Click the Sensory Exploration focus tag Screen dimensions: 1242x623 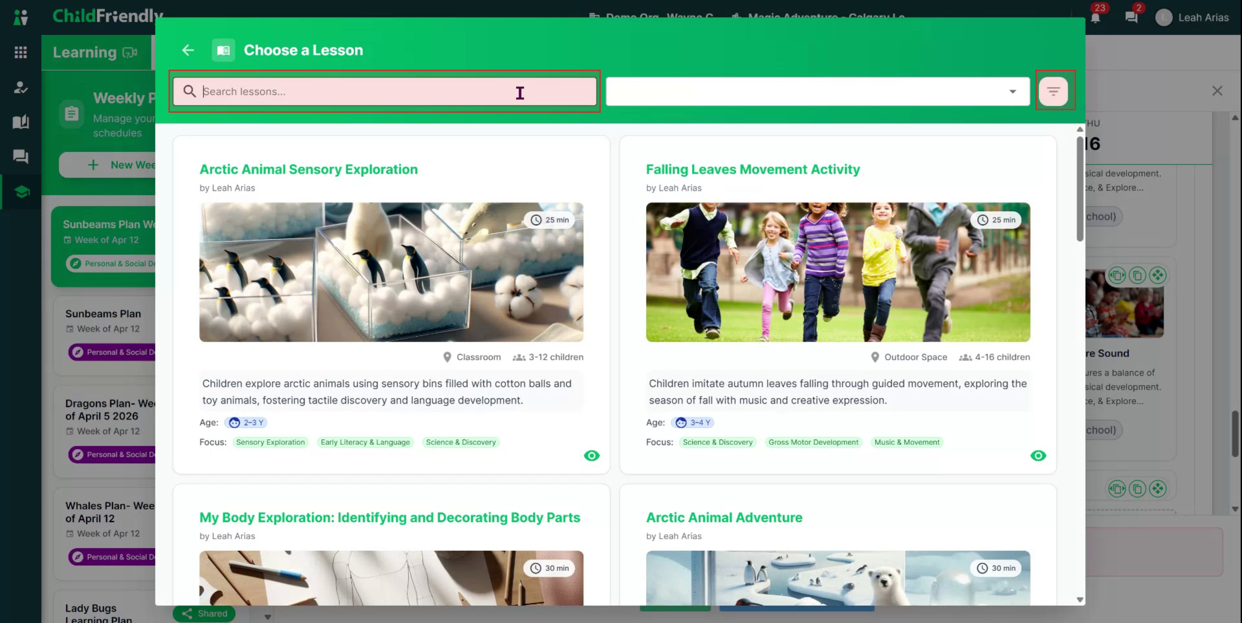[x=270, y=442]
